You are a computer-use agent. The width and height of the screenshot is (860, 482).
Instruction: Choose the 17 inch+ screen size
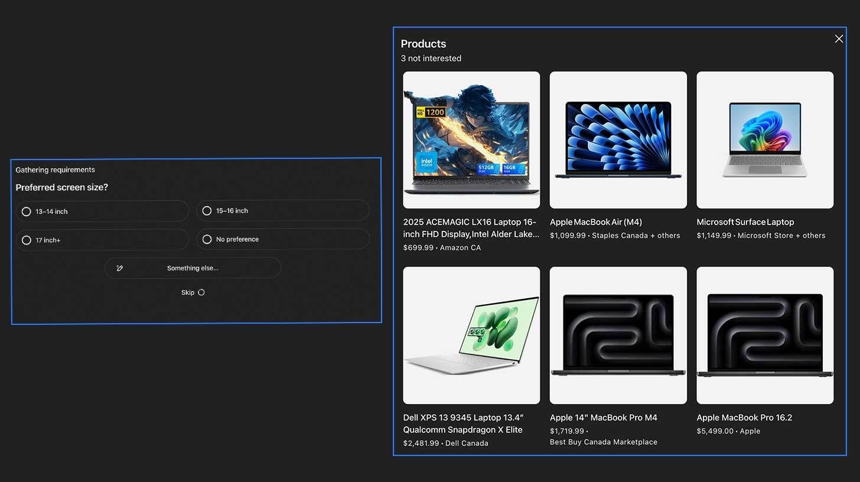tap(102, 240)
